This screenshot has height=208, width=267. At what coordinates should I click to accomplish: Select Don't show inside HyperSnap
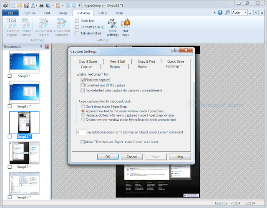point(83,107)
